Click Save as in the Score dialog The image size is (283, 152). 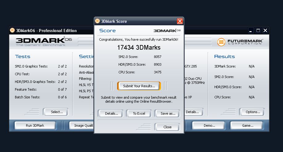[167, 113]
